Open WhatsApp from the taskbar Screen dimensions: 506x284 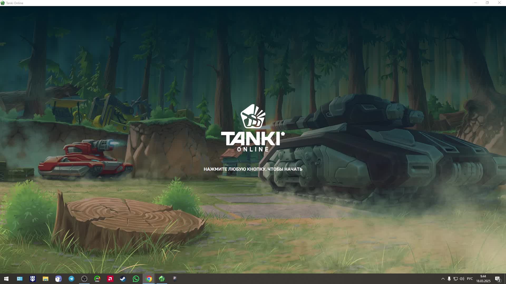pyautogui.click(x=136, y=279)
